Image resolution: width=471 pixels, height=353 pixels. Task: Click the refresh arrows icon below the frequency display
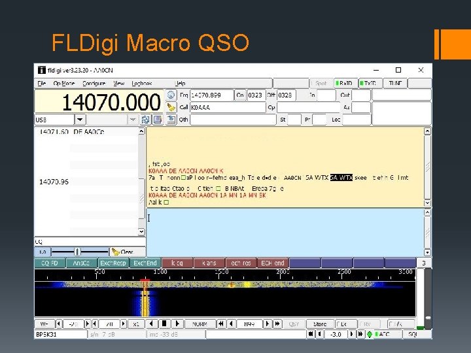(x=145, y=120)
